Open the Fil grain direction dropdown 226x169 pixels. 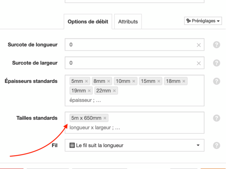(x=134, y=145)
